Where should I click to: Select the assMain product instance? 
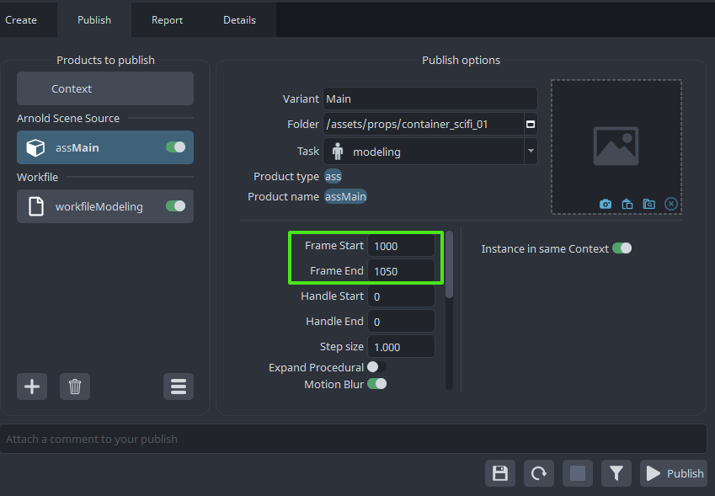(x=105, y=147)
